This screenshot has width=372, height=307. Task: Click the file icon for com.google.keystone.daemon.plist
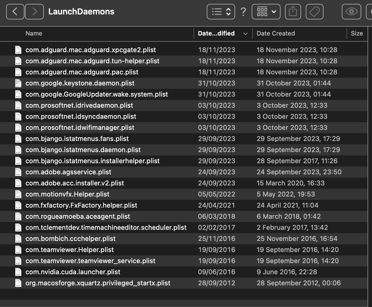[18, 83]
